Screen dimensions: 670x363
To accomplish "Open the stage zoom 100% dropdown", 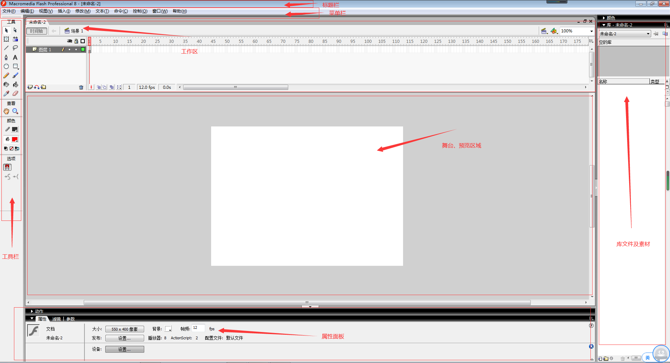I will tap(591, 31).
